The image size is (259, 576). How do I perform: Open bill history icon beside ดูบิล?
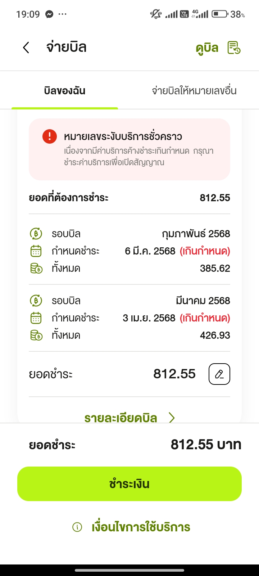pos(234,48)
